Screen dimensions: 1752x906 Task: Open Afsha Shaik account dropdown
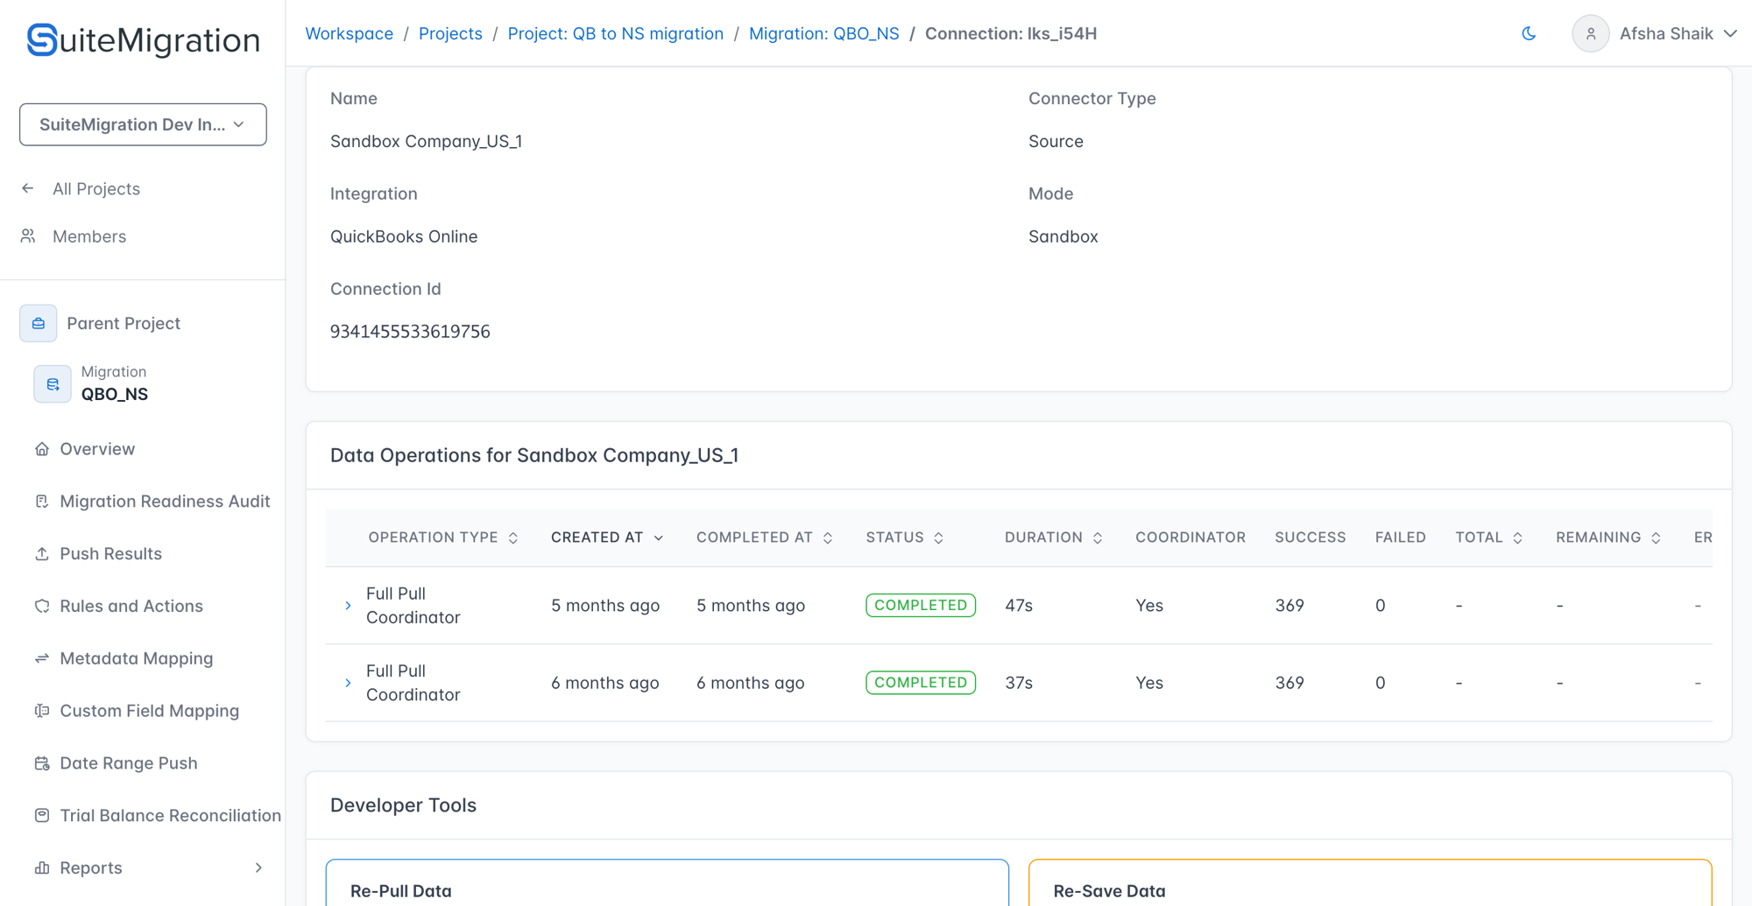(x=1678, y=33)
